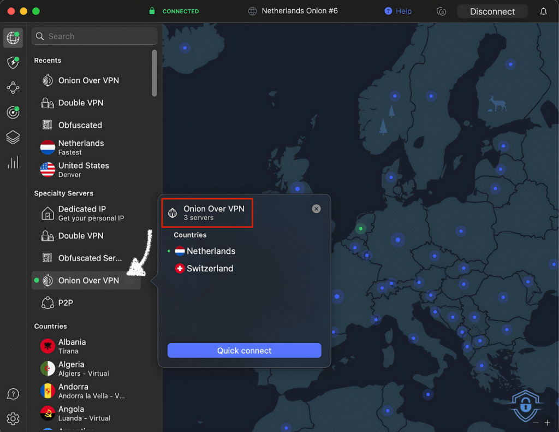Select Algeria Algiers - Virtual
The width and height of the screenshot is (559, 432).
click(86, 369)
